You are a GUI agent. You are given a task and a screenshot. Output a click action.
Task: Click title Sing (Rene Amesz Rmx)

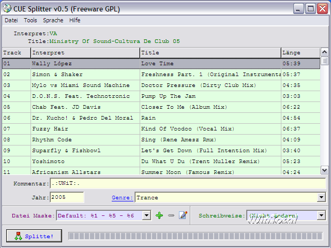click(x=210, y=140)
